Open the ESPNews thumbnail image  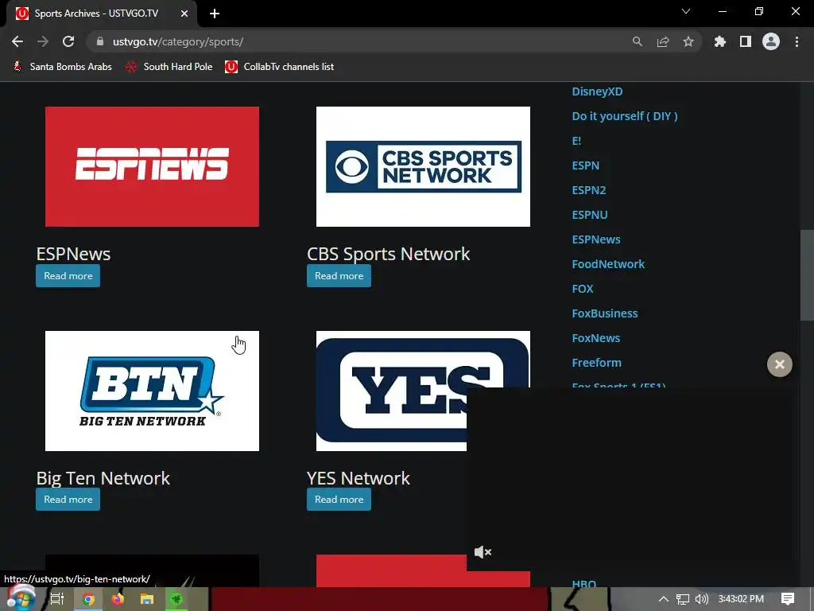coord(152,167)
